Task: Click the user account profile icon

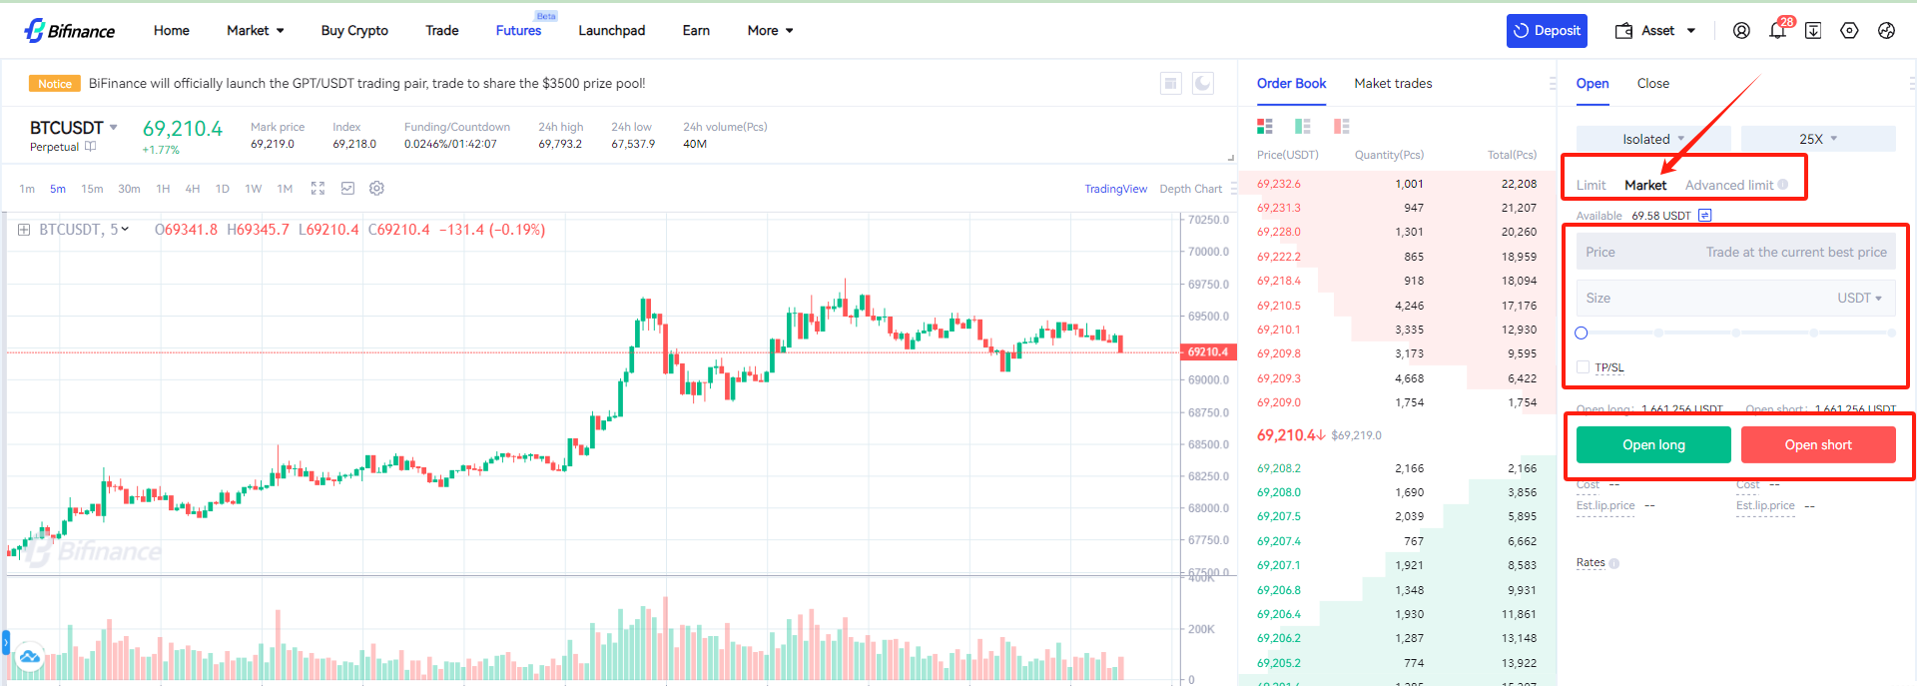Action: point(1741,31)
